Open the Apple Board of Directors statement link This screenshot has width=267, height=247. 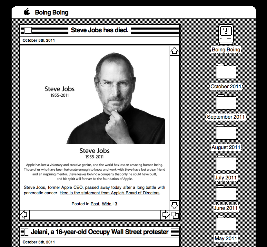(109, 193)
